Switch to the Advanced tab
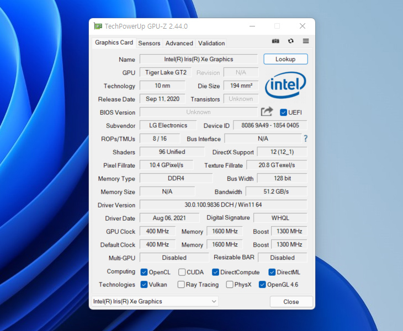This screenshot has height=331, width=403. pyautogui.click(x=179, y=43)
